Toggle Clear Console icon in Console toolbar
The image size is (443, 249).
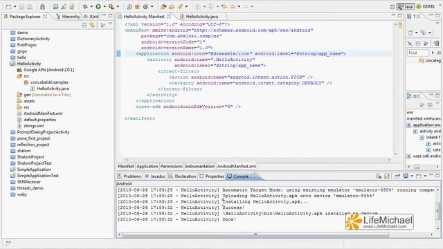point(379,176)
